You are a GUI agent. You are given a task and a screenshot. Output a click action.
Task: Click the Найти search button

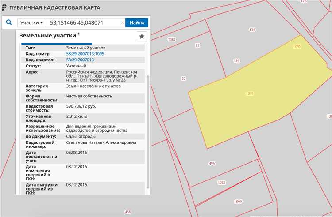(137, 22)
